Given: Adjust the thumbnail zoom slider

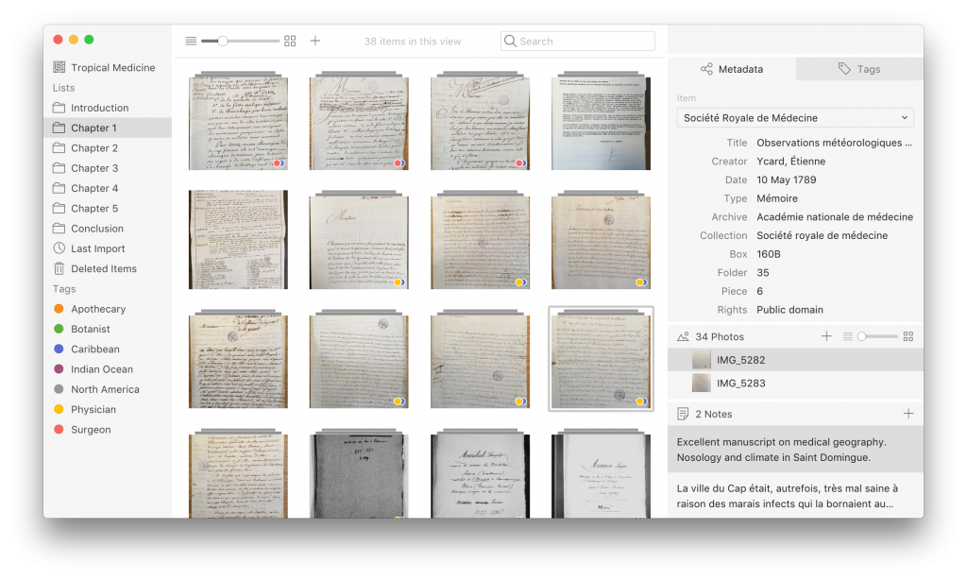Looking at the screenshot, I should [223, 42].
